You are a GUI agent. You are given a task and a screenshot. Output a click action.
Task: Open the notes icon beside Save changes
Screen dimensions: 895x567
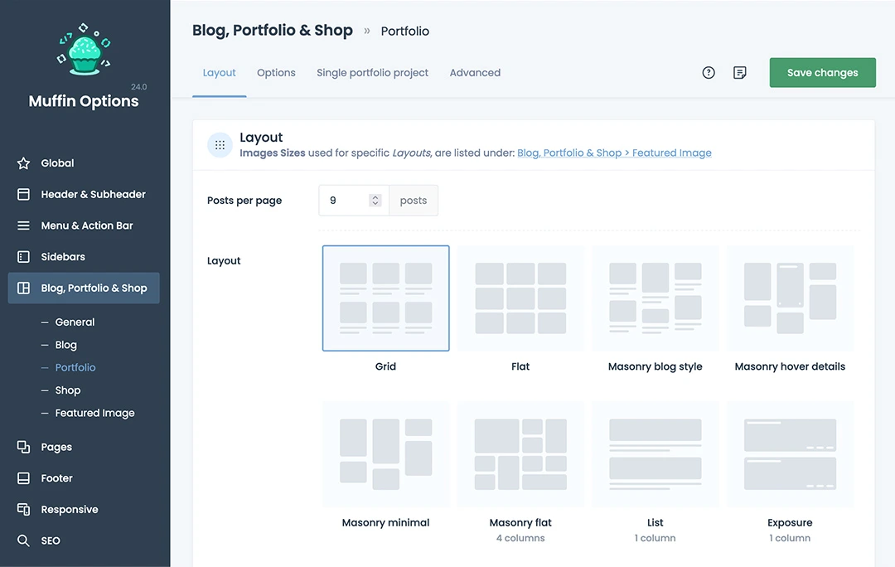(740, 73)
